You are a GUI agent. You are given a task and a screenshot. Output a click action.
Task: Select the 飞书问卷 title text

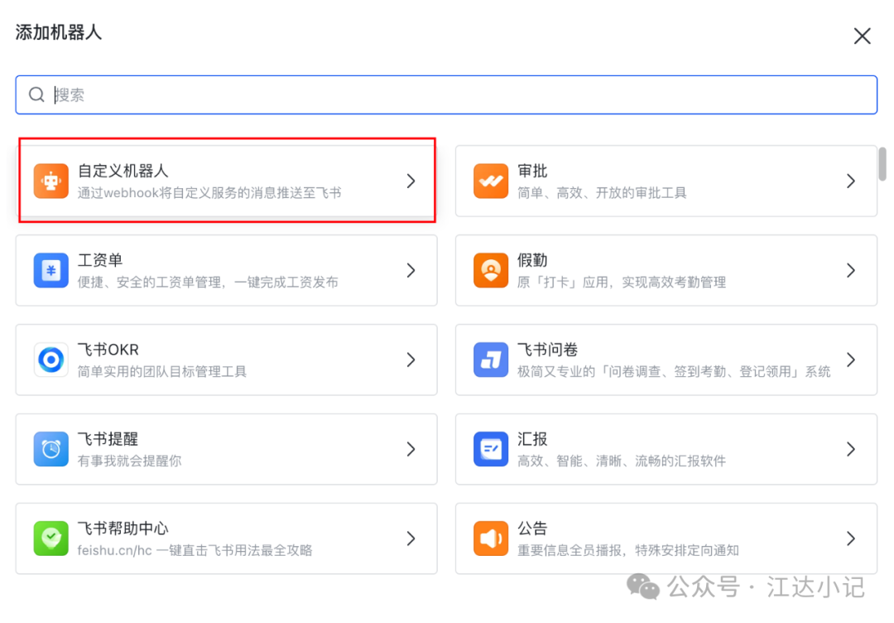548,350
